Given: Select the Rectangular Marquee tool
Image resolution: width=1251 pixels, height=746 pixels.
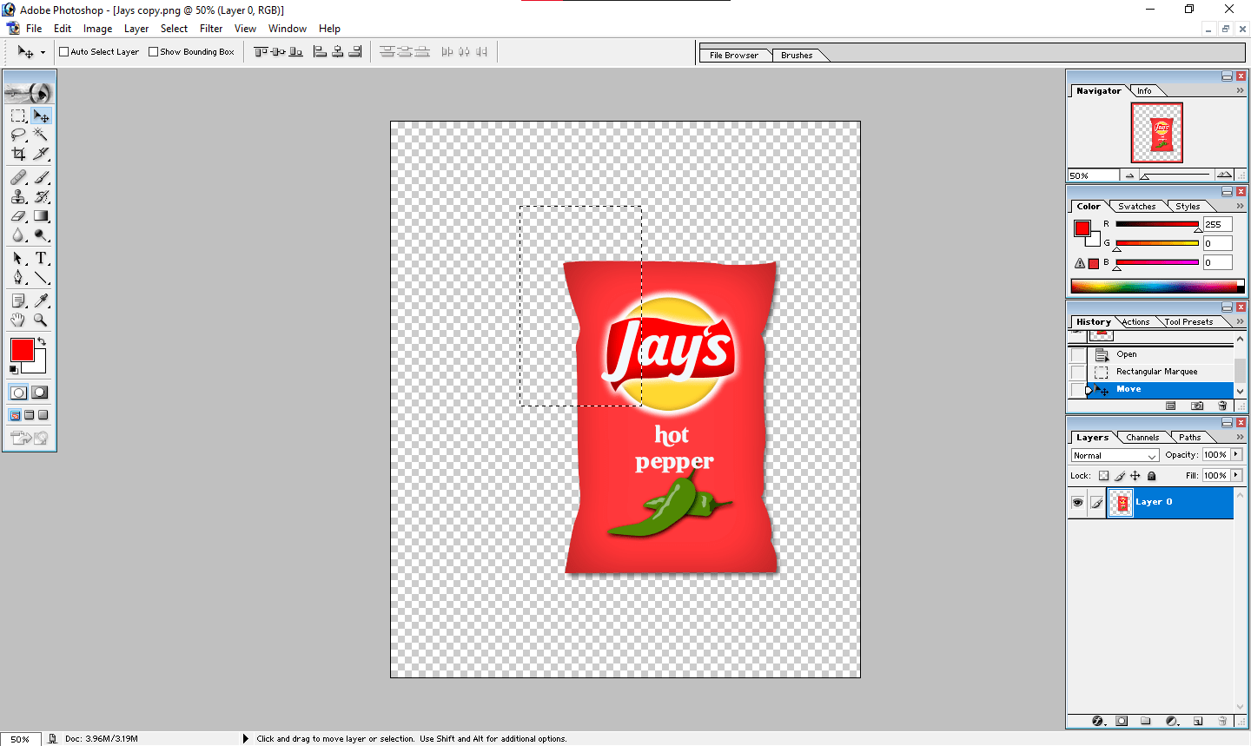Looking at the screenshot, I should coord(18,116).
